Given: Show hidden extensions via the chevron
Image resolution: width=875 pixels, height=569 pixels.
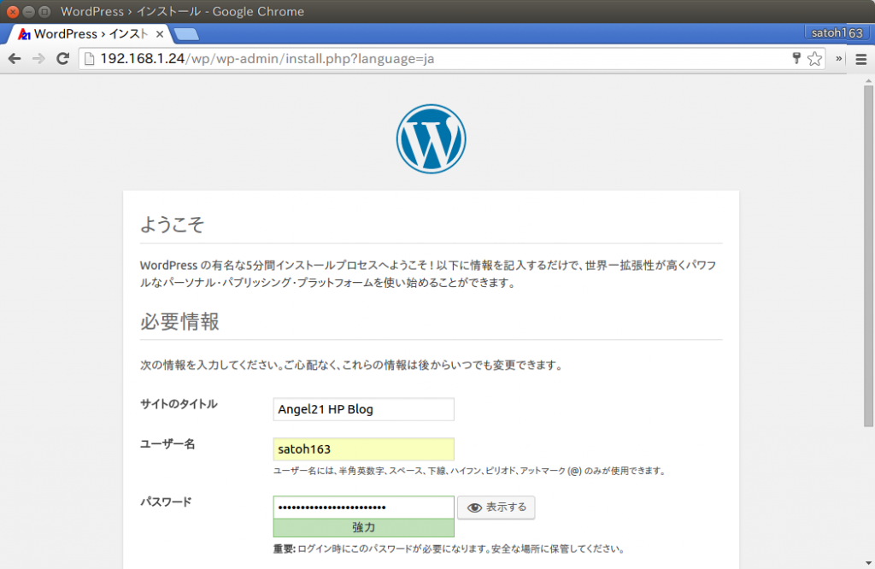Looking at the screenshot, I should [x=838, y=59].
